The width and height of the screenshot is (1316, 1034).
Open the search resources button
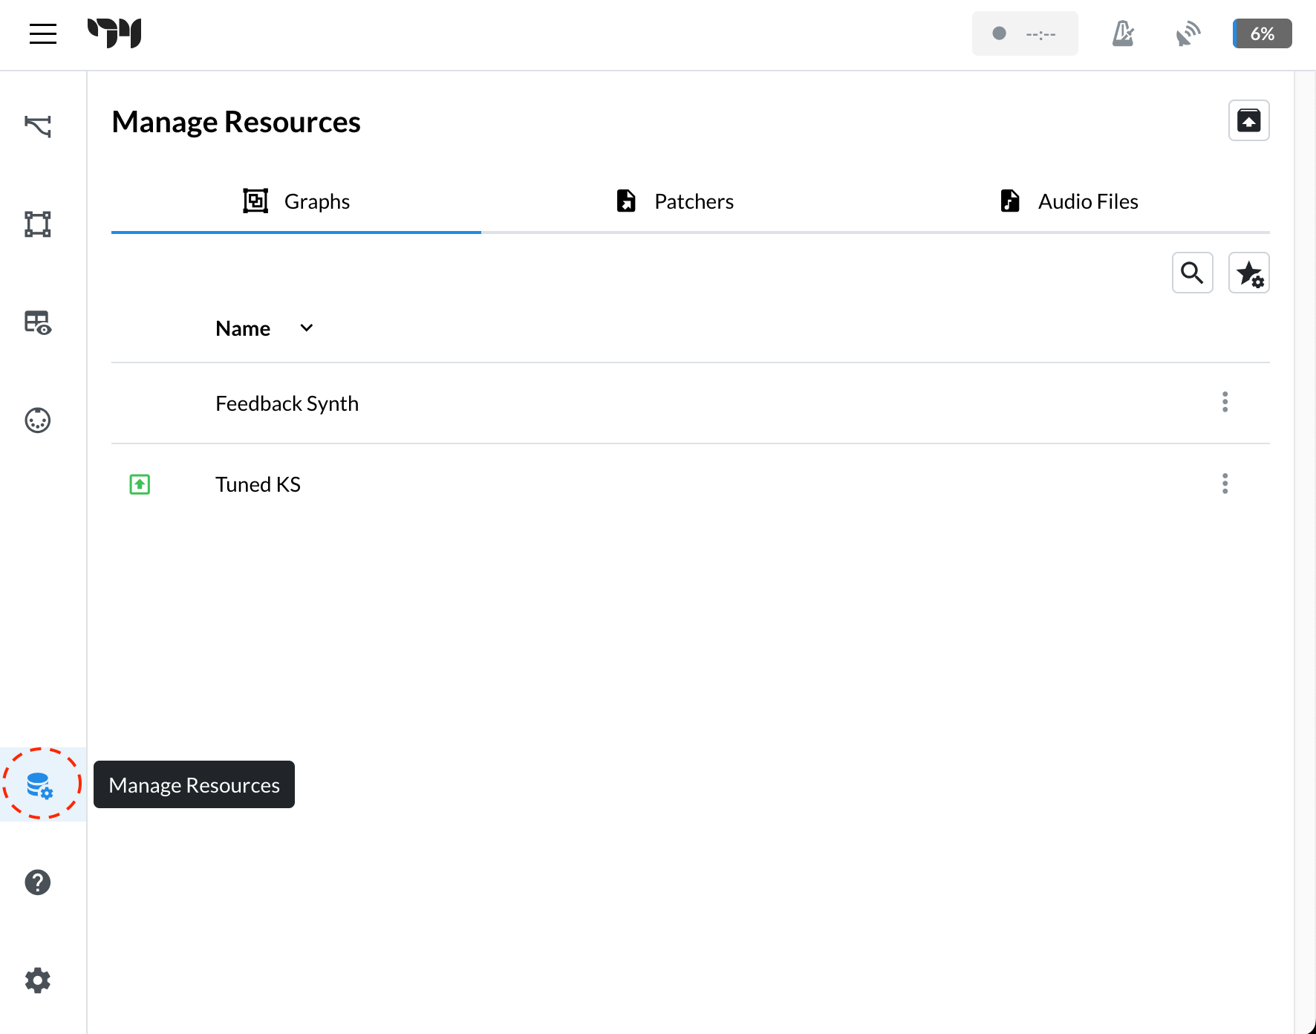click(1193, 273)
